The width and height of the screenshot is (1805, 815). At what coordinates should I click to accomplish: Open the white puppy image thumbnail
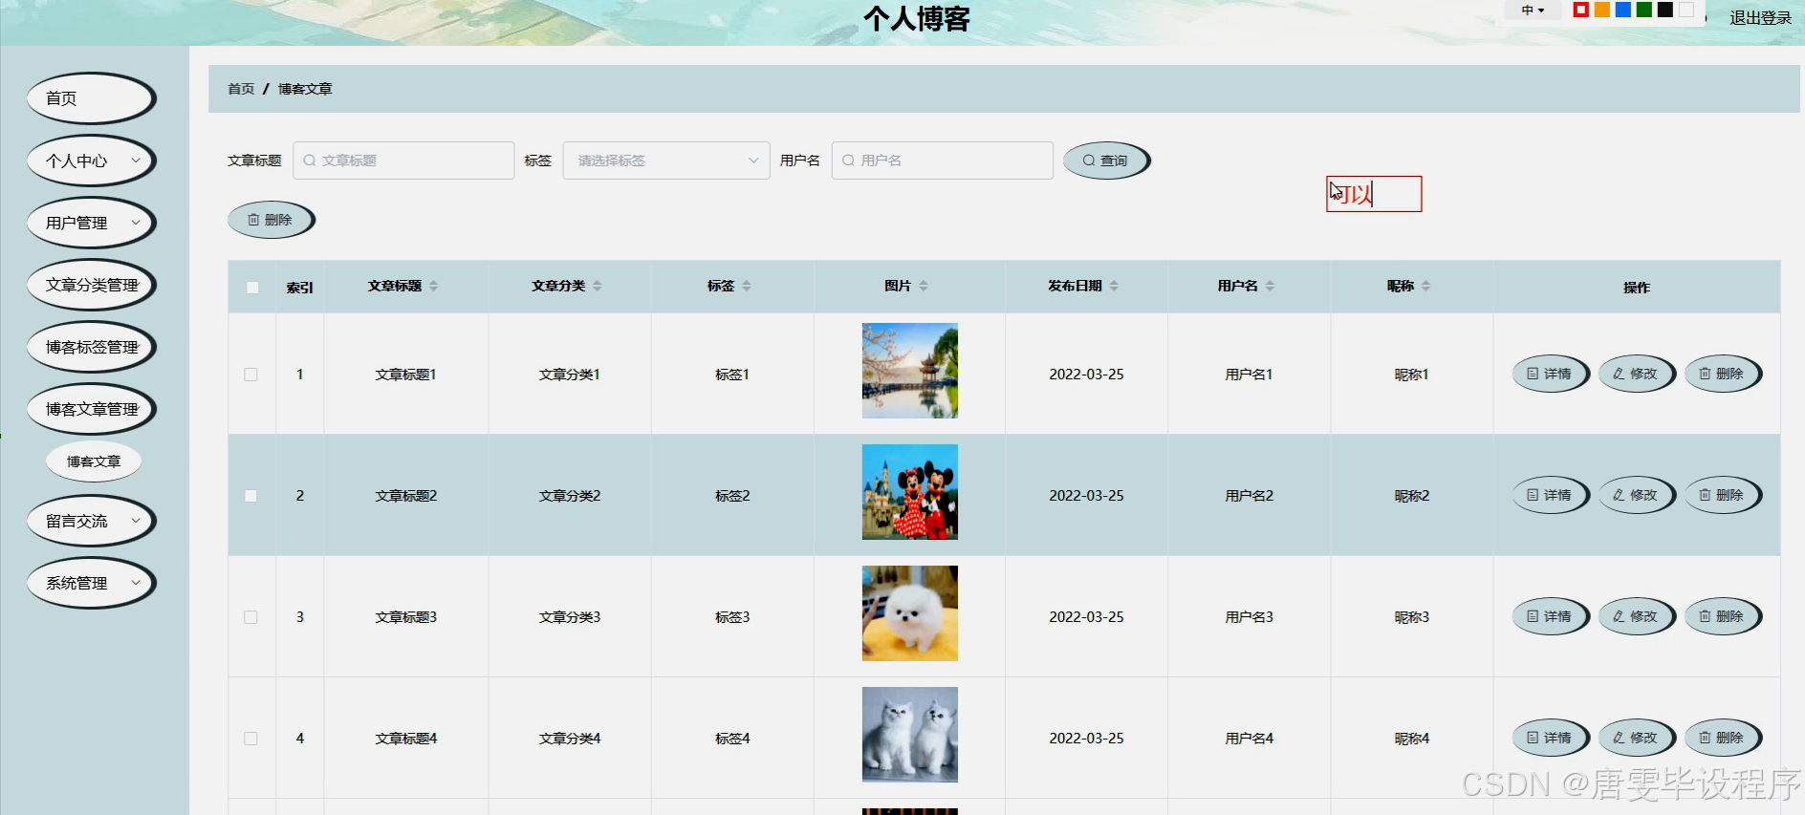(910, 613)
